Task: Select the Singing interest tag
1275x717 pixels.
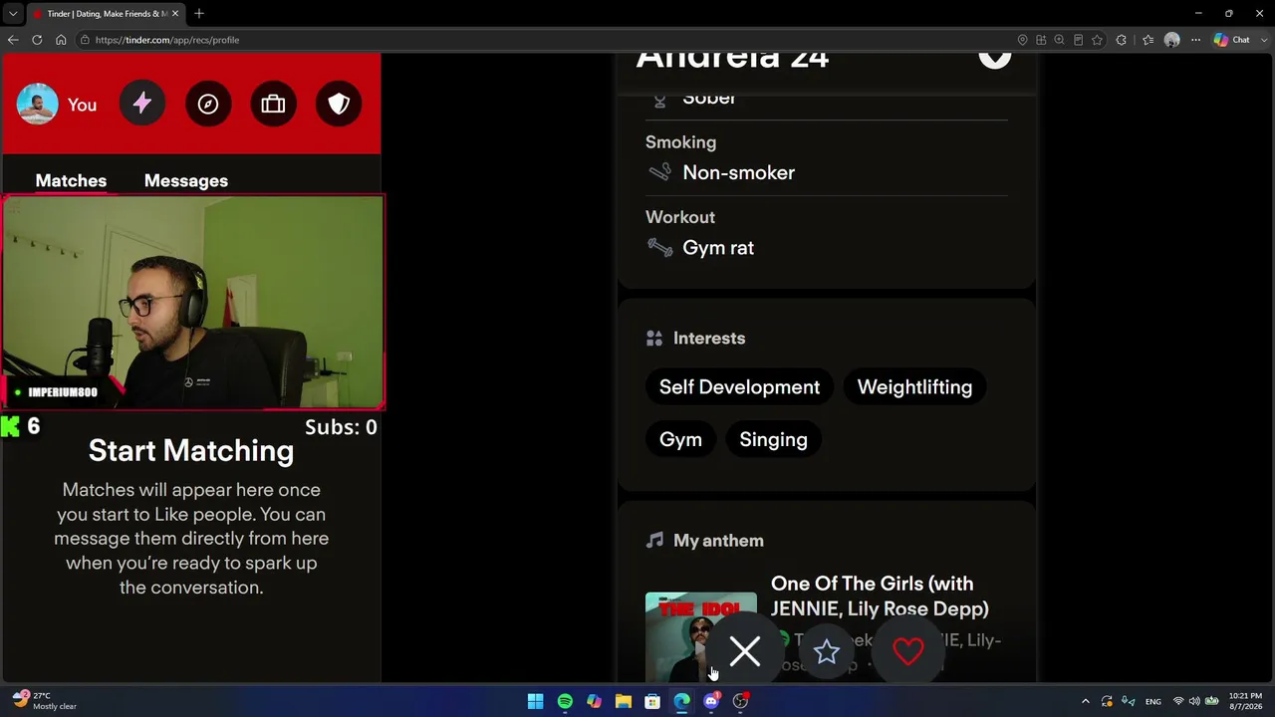Action: click(773, 439)
